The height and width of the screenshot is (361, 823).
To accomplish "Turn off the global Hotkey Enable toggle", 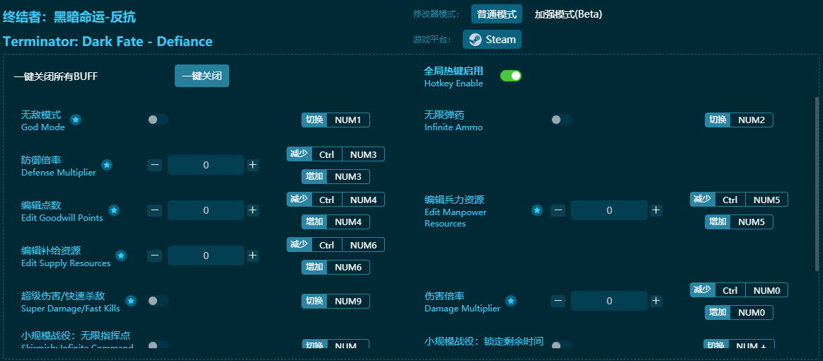I will (510, 76).
